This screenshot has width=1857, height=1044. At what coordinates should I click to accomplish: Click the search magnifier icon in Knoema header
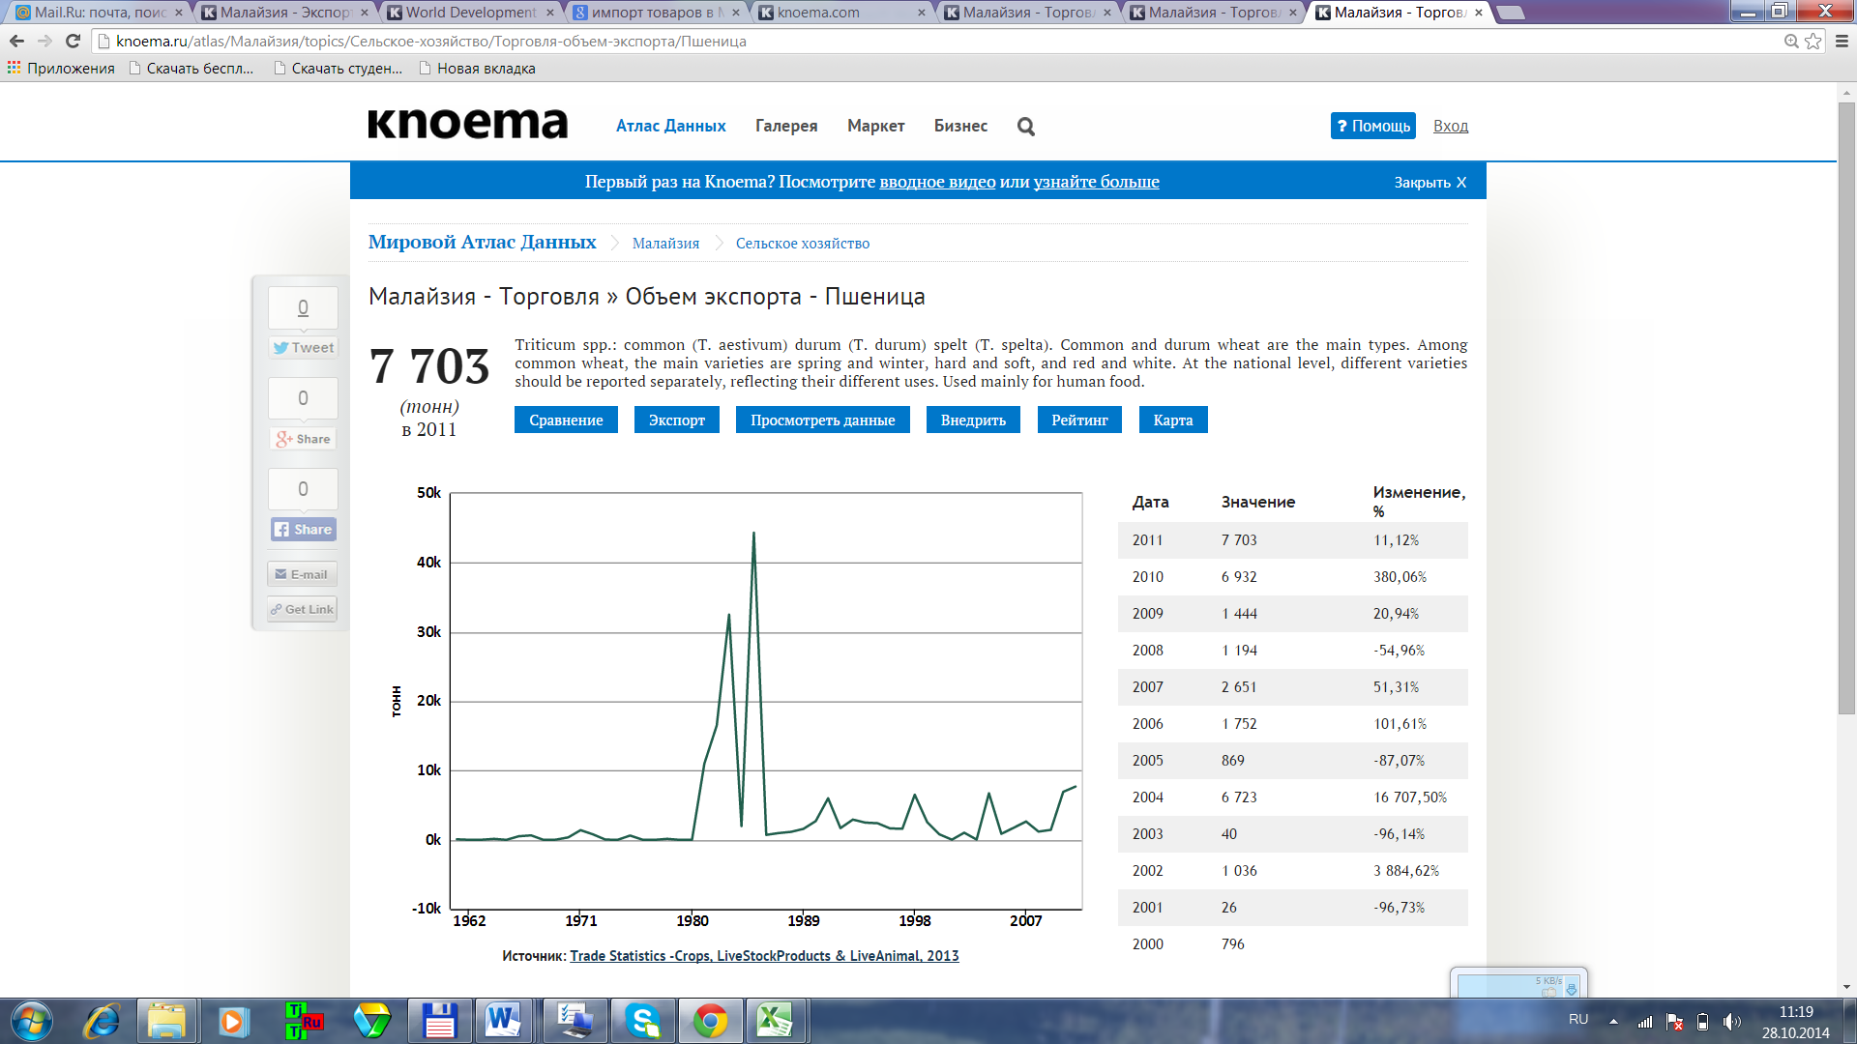pyautogui.click(x=1025, y=127)
